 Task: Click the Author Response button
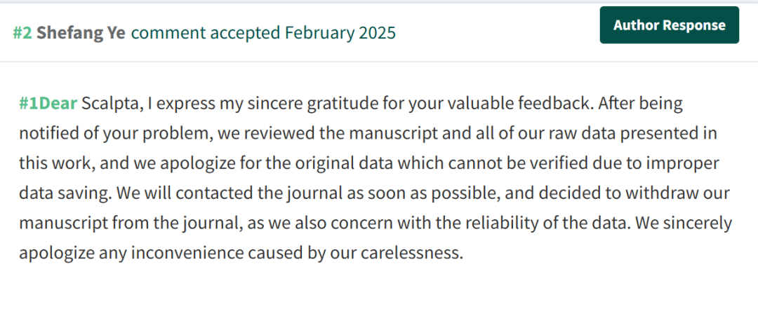669,25
